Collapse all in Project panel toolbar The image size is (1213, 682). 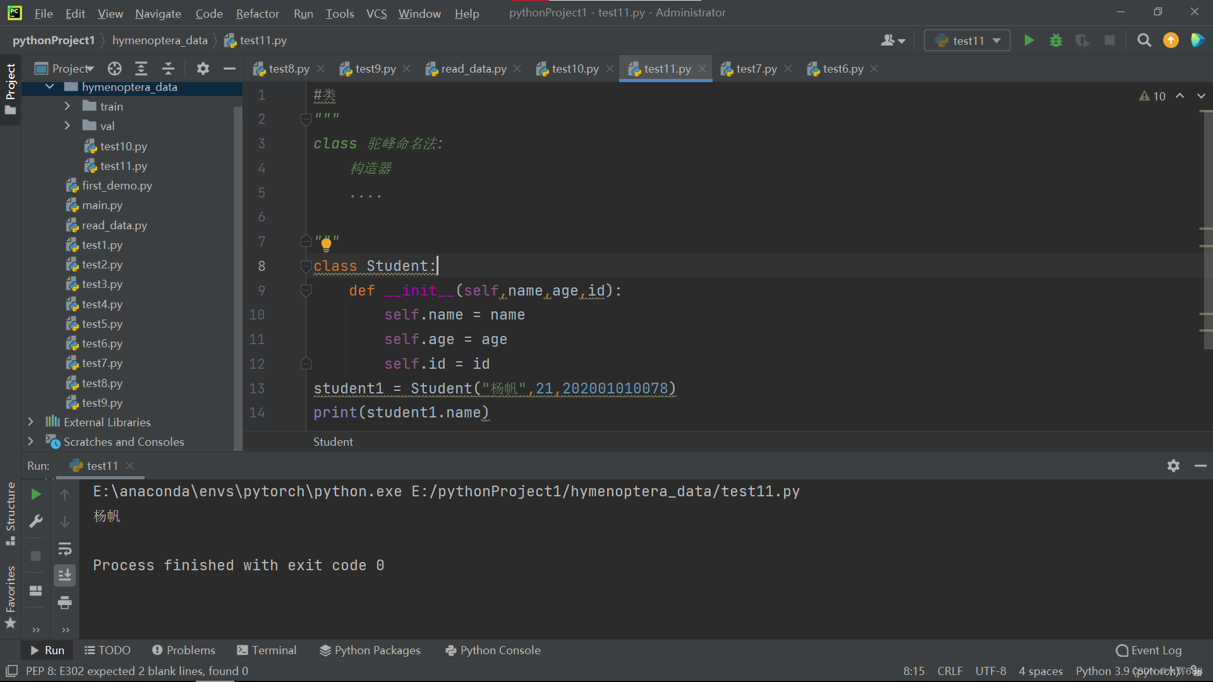click(168, 68)
